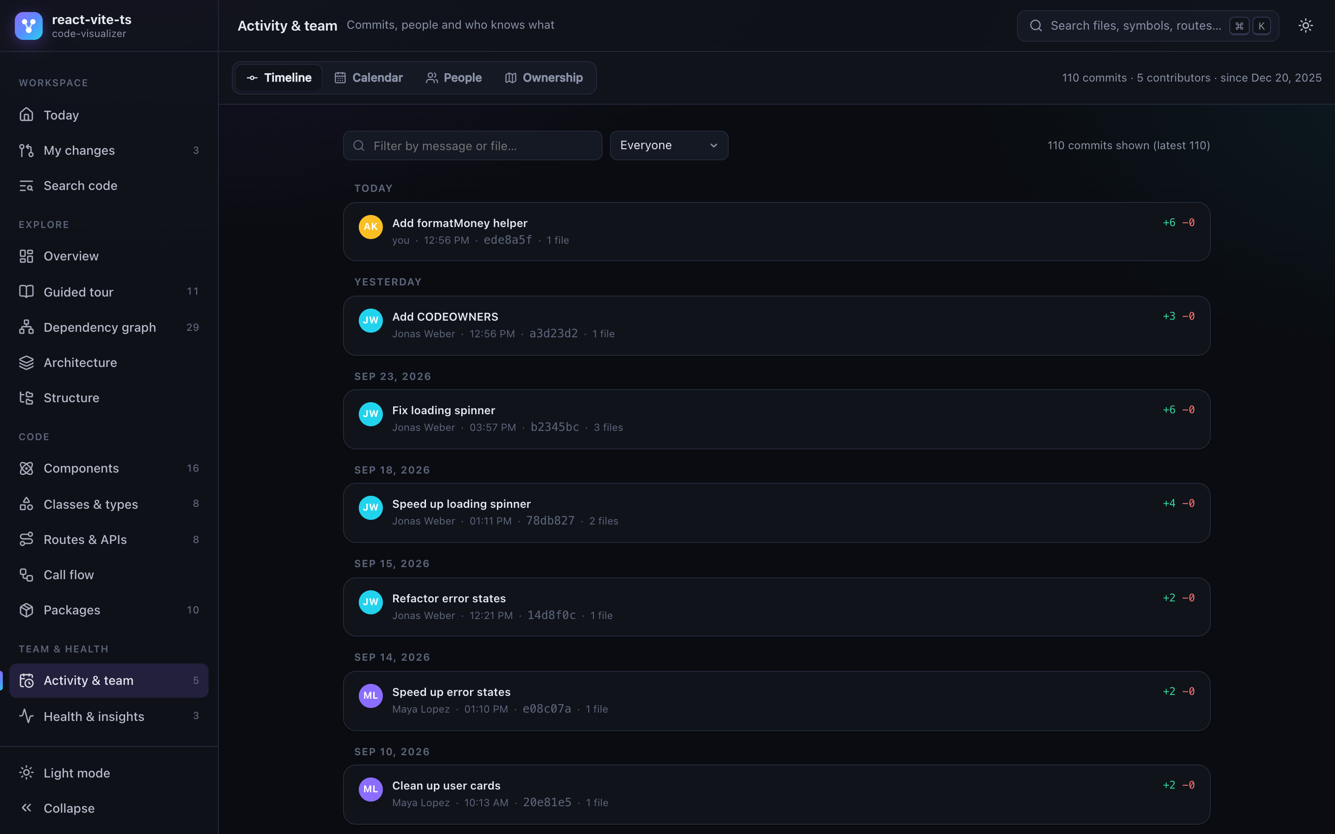The height and width of the screenshot is (834, 1335).
Task: Click the Packages box icon
Action: 26,610
